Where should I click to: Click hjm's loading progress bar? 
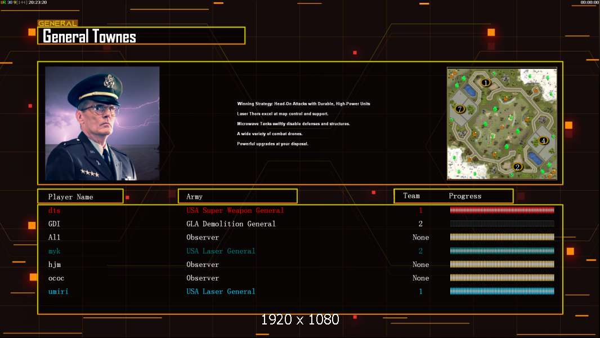click(x=502, y=264)
